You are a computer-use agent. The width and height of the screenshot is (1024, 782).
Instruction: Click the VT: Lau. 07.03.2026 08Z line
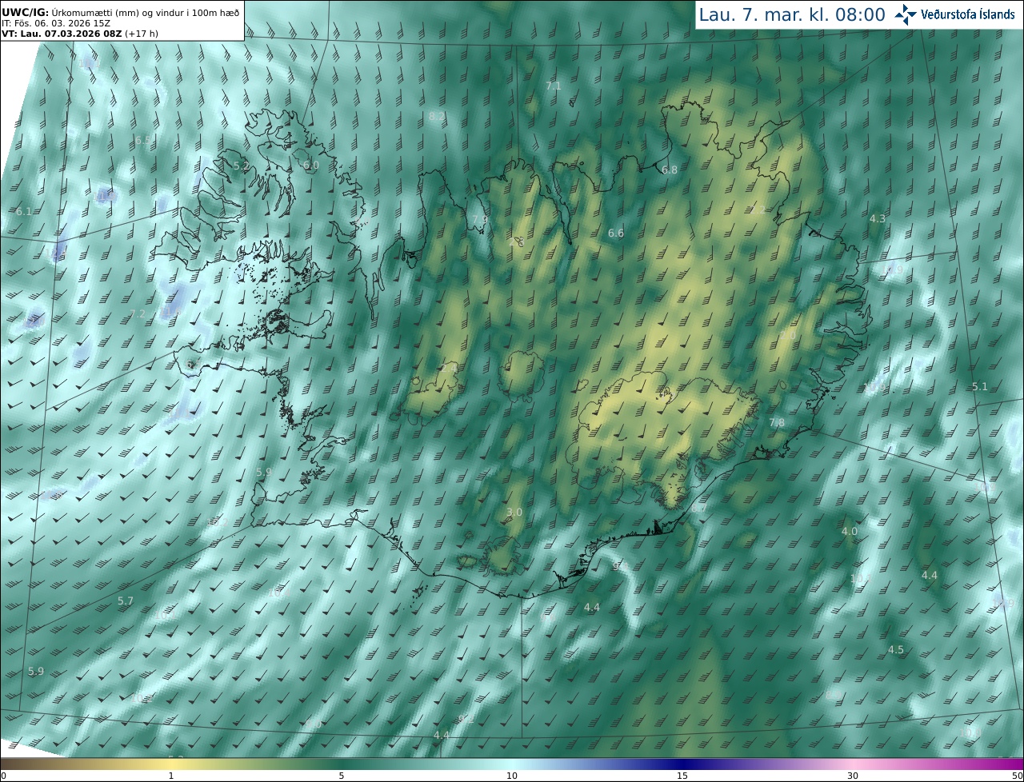coord(80,34)
